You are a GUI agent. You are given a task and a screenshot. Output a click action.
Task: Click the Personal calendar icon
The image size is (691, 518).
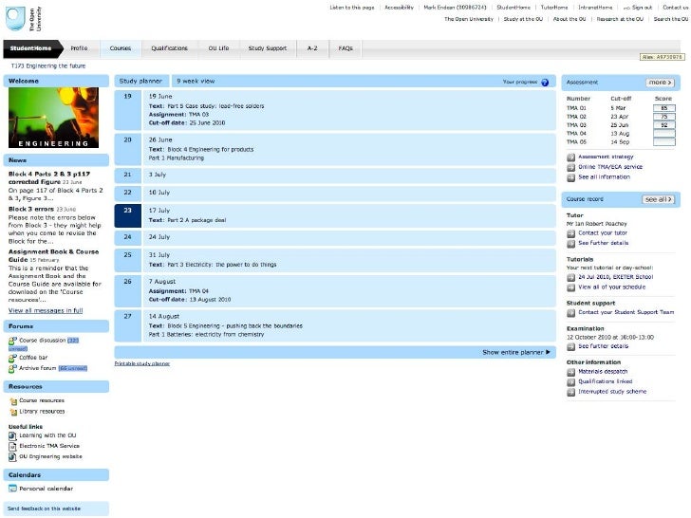point(12,488)
